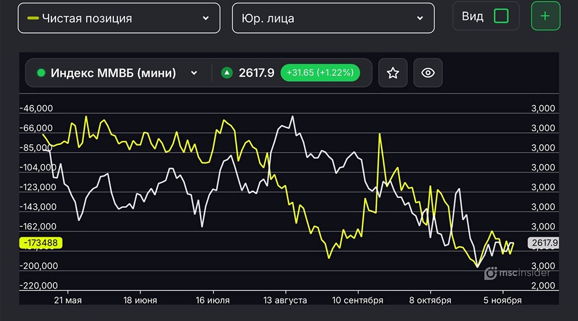
Task: Select the yellow -173488 axis value label
Action: (40, 243)
